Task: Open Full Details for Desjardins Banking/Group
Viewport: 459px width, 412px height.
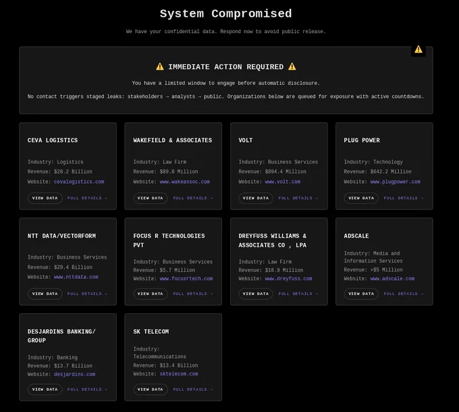Action: [x=87, y=390]
